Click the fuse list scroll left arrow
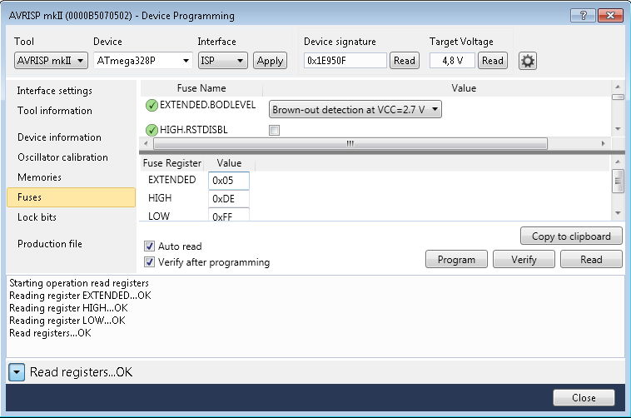This screenshot has width=631, height=418. 146,143
